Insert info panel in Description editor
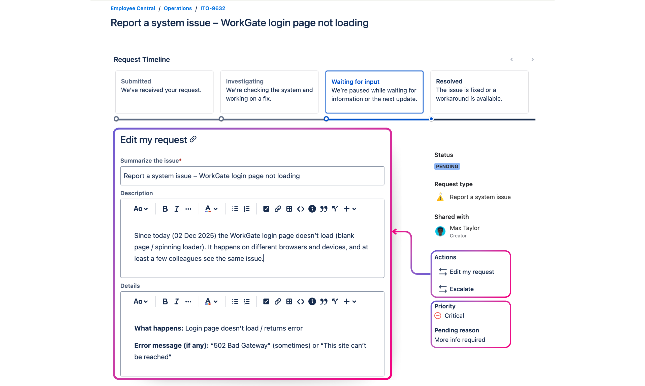Screen dimensions: 645x386 pyautogui.click(x=312, y=209)
